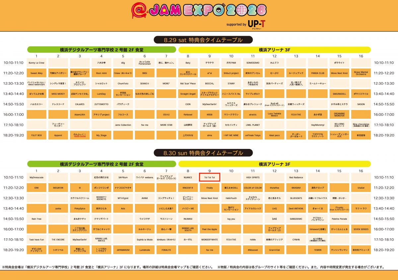The image size is (398, 280).
Task: Click the SEVEN SENSES slot
Action: coord(361,229)
